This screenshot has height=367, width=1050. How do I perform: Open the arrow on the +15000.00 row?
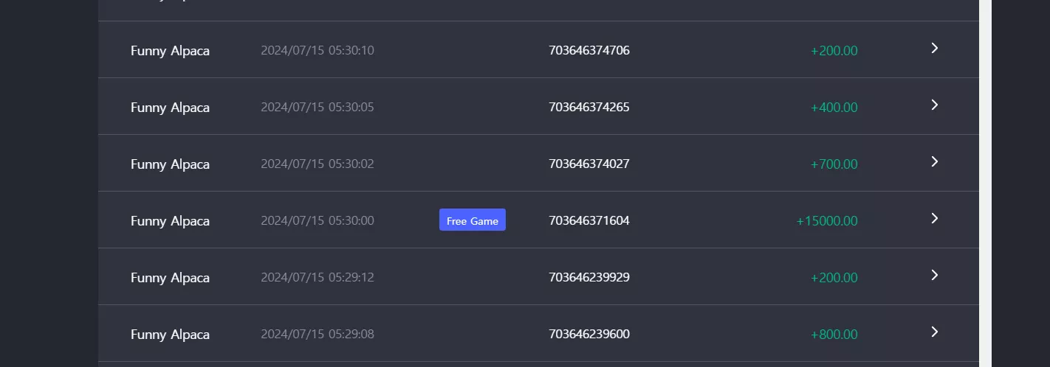[934, 218]
